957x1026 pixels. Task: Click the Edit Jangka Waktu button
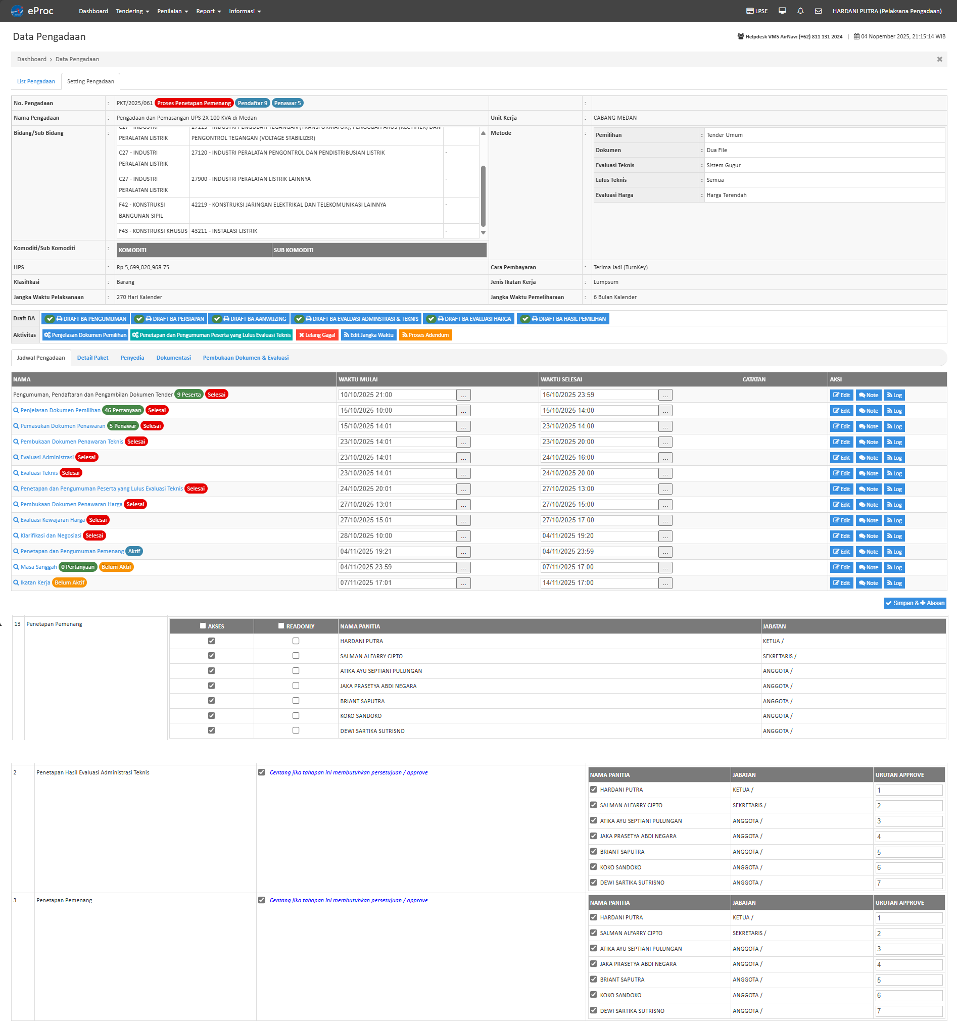click(368, 335)
